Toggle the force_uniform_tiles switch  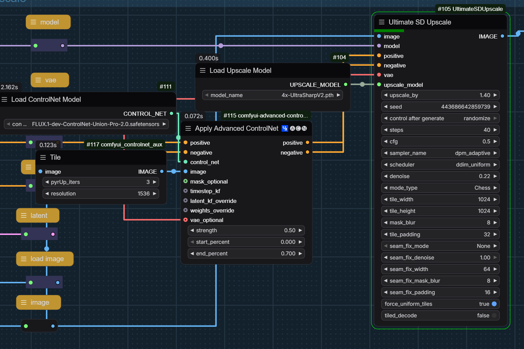pos(494,304)
